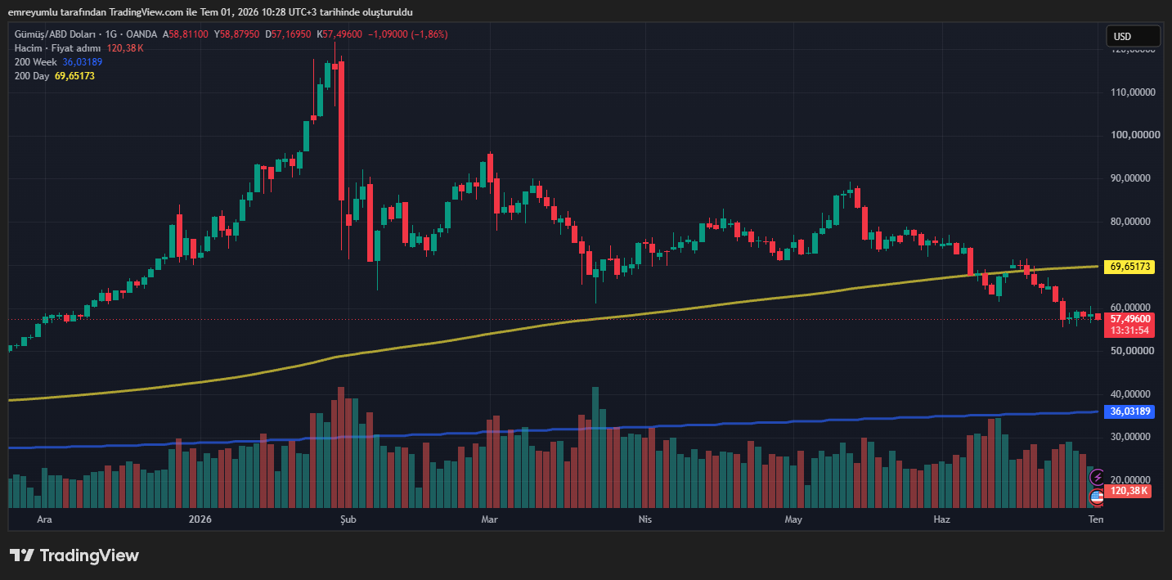Click the purple lightning bolt icon

point(1097,477)
